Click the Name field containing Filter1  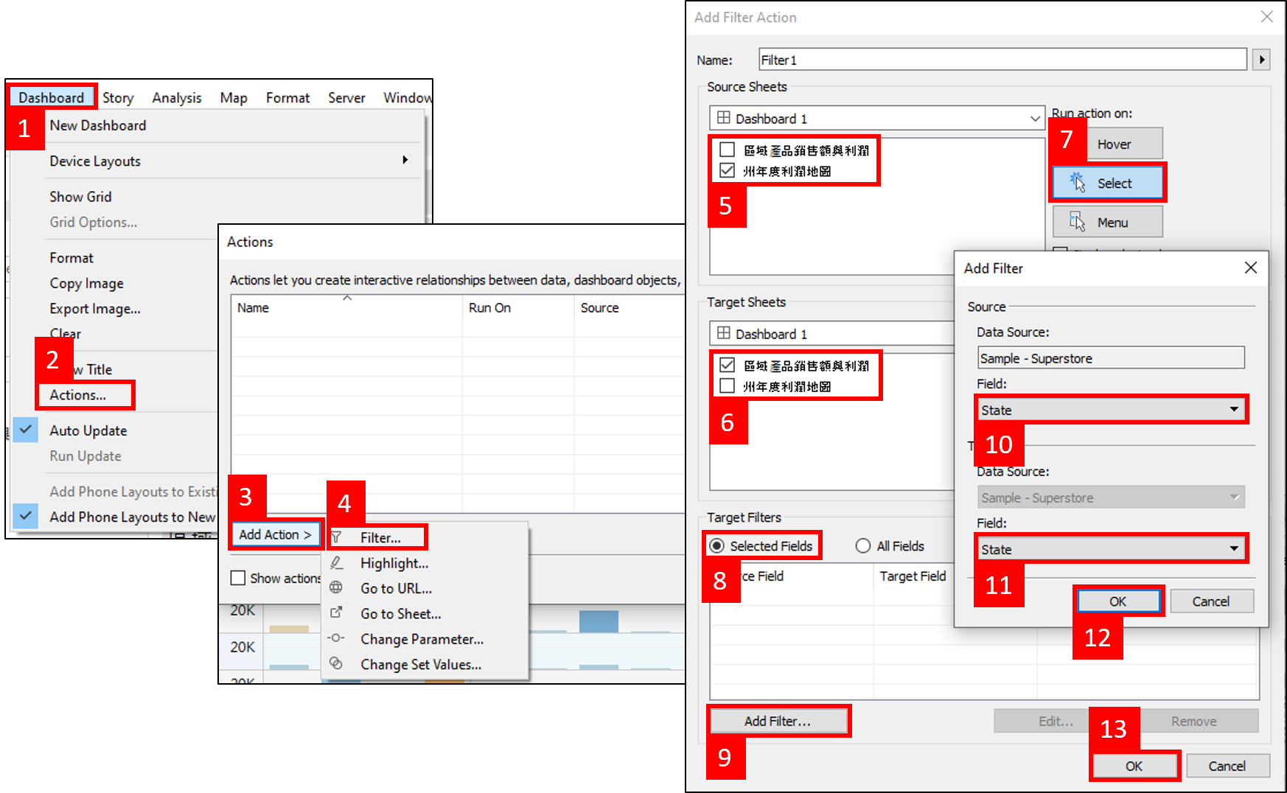[1002, 60]
